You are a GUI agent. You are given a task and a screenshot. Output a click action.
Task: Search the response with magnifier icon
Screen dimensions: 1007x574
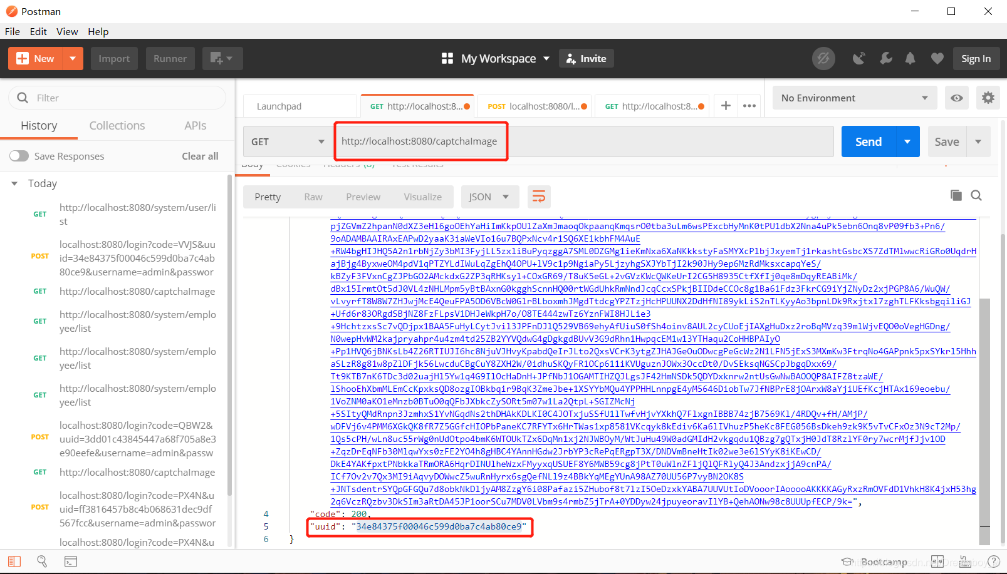pyautogui.click(x=976, y=195)
